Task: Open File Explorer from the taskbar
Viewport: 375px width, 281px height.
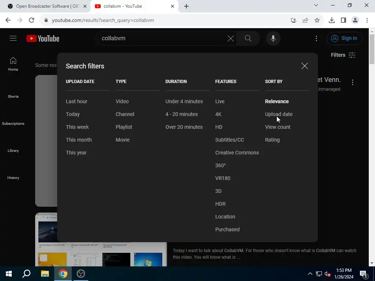Action: coord(45,274)
